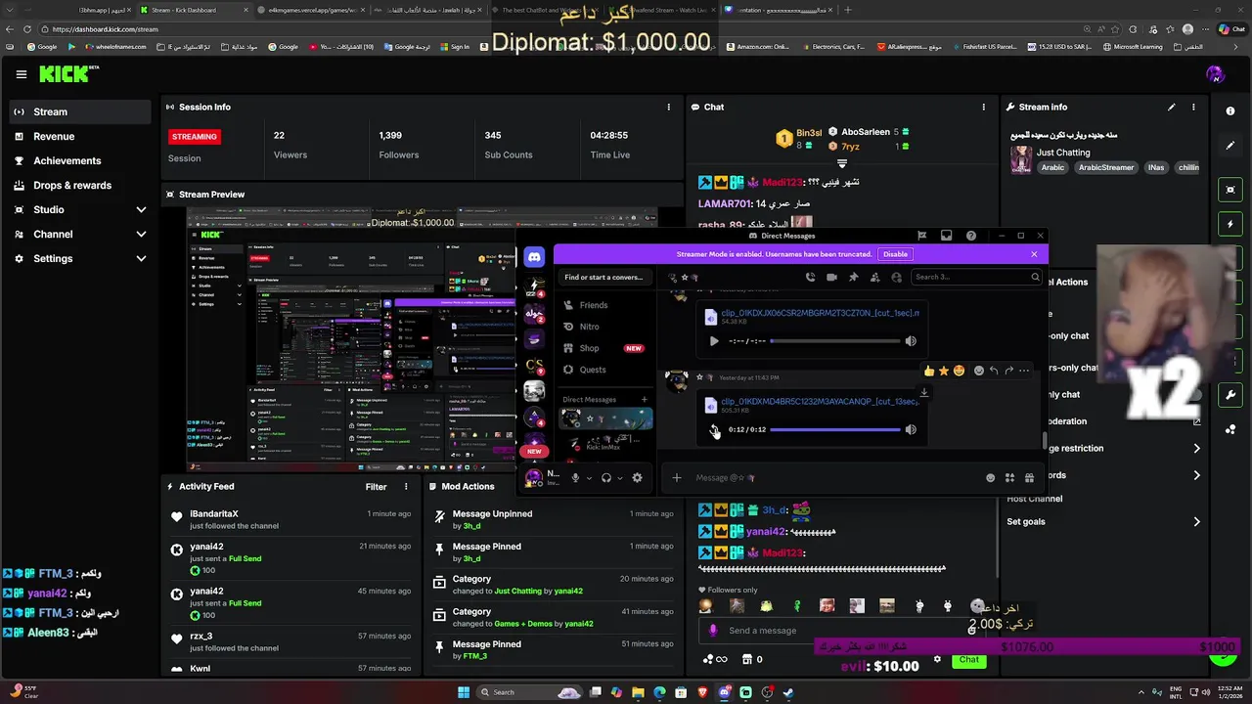Create a new Discord direct message

click(644, 399)
